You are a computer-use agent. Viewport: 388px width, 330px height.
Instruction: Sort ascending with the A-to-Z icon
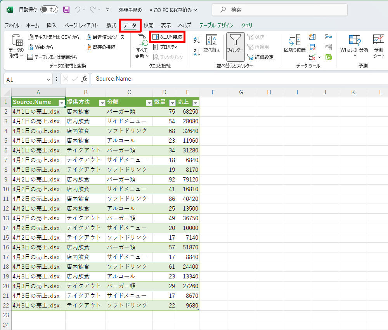pos(197,40)
